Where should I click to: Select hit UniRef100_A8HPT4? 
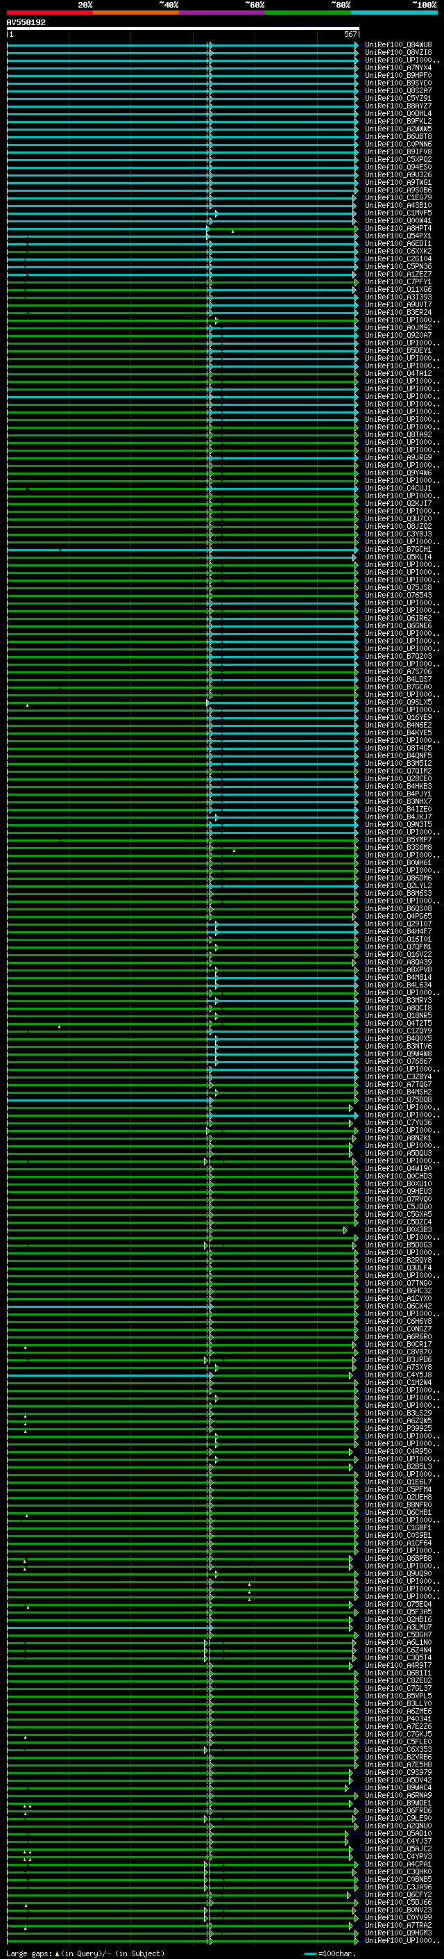[398, 228]
